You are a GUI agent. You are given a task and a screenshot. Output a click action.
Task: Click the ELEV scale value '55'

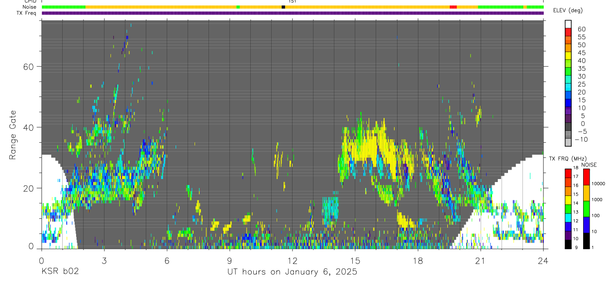click(582, 37)
